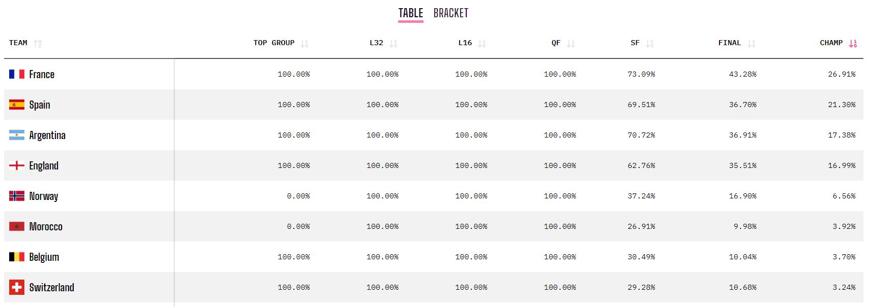This screenshot has height=307, width=869.
Task: Click the TOP GROUP sort icon
Action: point(304,44)
